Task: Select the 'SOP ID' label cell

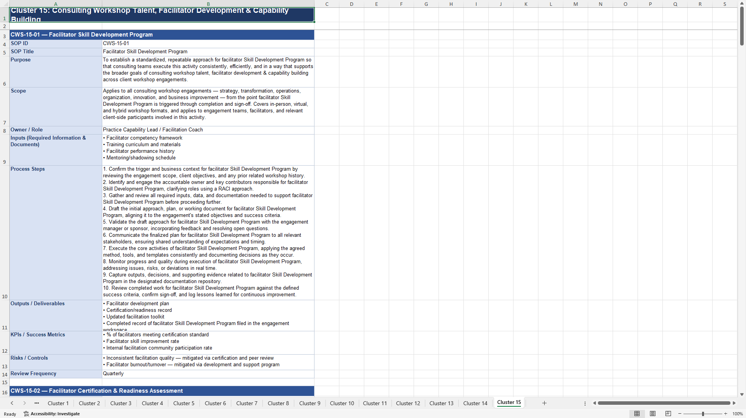Action: point(56,44)
